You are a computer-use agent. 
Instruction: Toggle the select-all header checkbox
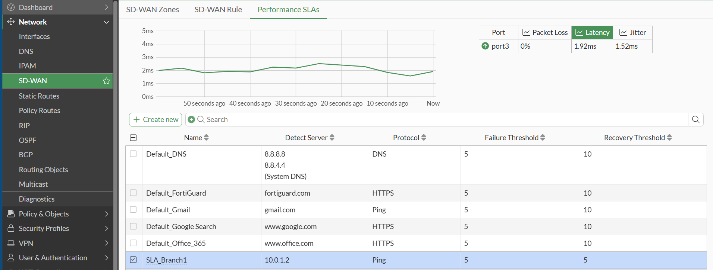133,138
